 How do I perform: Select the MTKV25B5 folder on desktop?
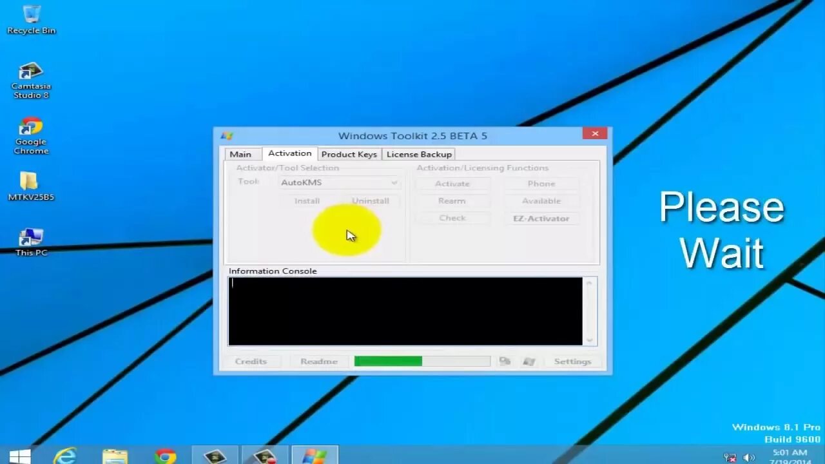pos(31,186)
